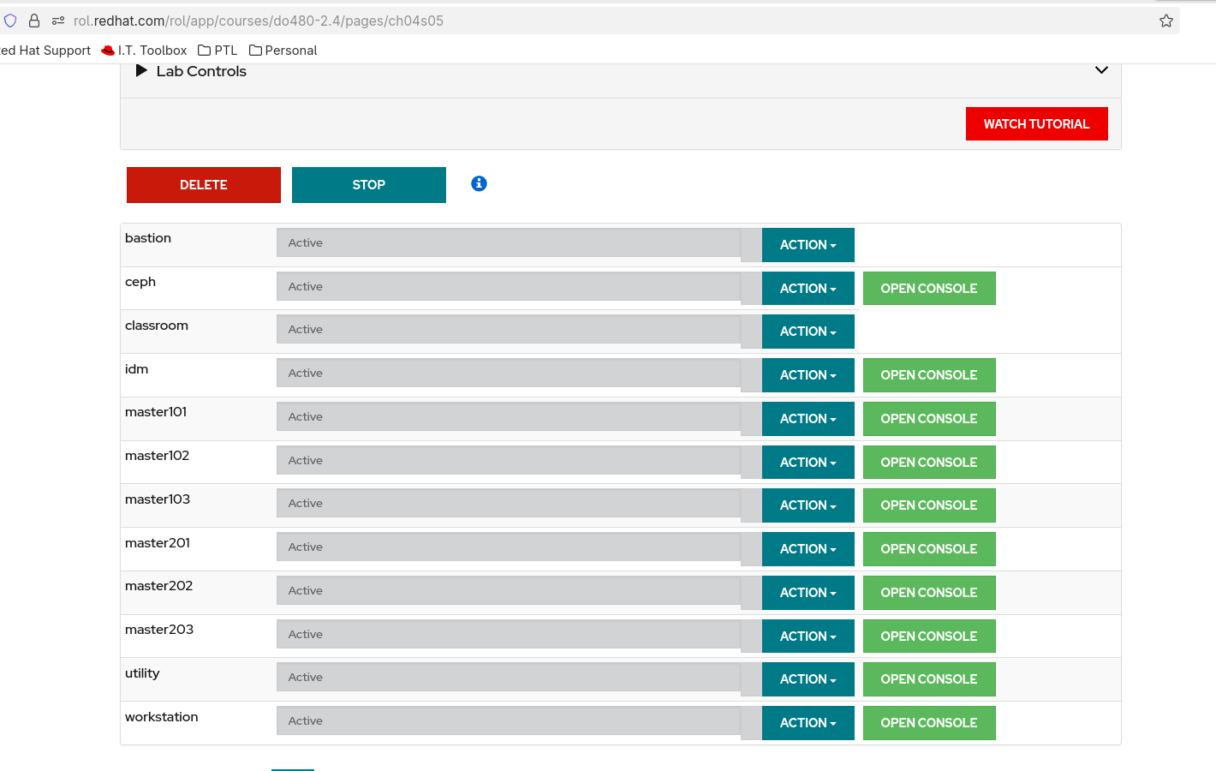Click the 'ceph' machine name
Viewport: 1216px width, 771px height.
coord(140,282)
